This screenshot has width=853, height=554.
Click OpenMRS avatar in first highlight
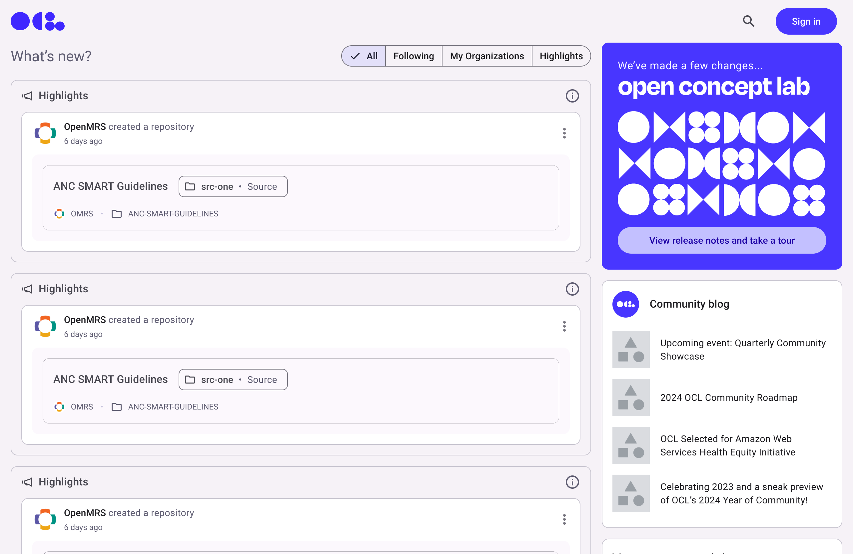(x=45, y=133)
